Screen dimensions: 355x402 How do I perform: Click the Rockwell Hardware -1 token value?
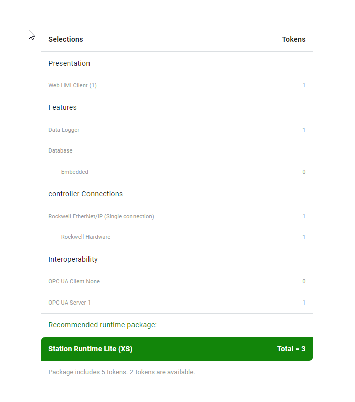click(303, 237)
